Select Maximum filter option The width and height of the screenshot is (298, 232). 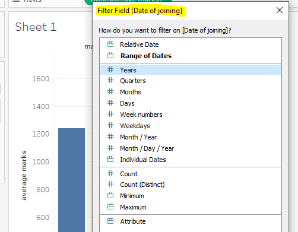pos(191,207)
